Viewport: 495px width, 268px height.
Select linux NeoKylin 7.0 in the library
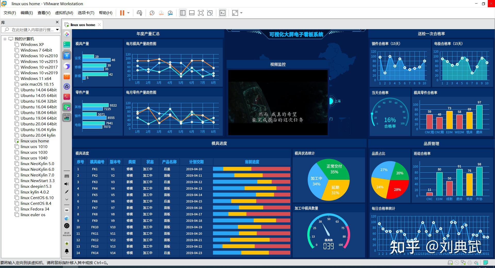pyautogui.click(x=37, y=175)
